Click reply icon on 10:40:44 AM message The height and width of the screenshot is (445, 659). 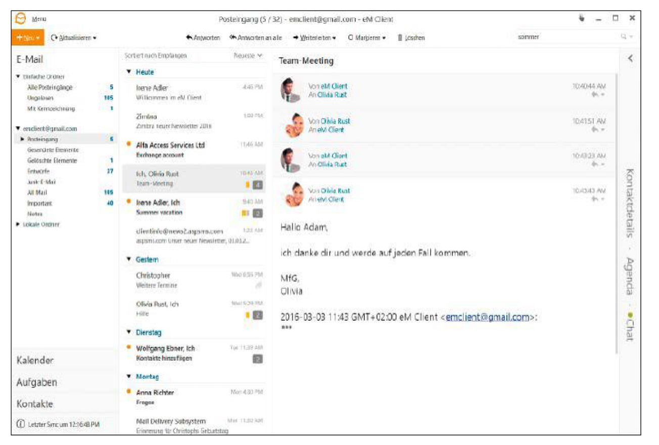click(x=596, y=95)
